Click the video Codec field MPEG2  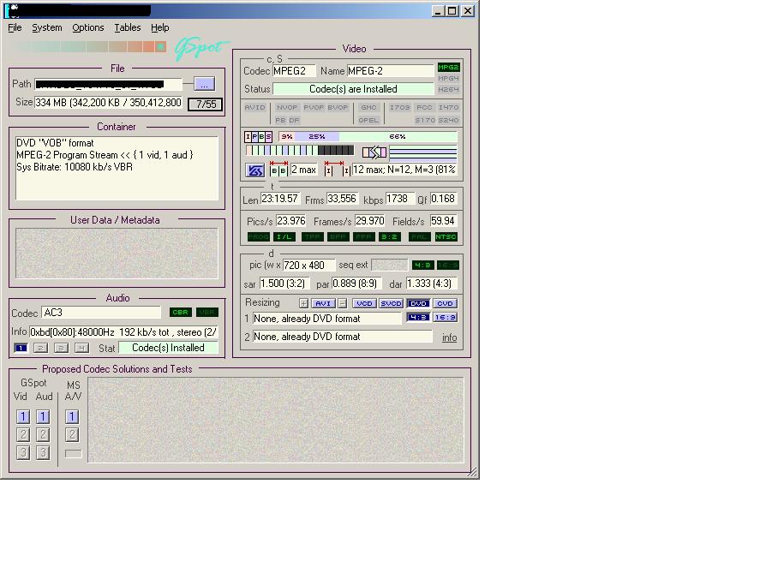[294, 71]
